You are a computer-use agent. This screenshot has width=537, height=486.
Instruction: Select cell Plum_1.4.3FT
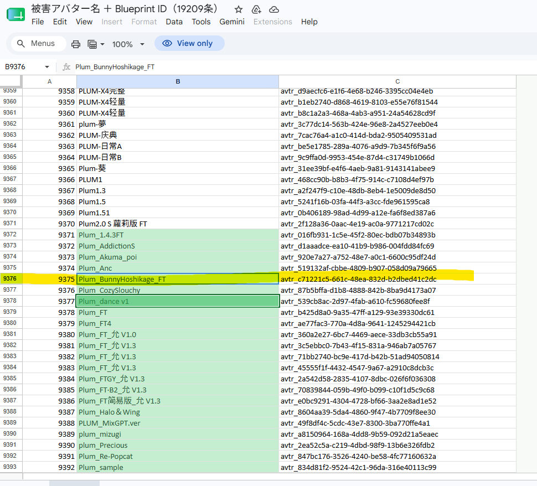(x=177, y=235)
